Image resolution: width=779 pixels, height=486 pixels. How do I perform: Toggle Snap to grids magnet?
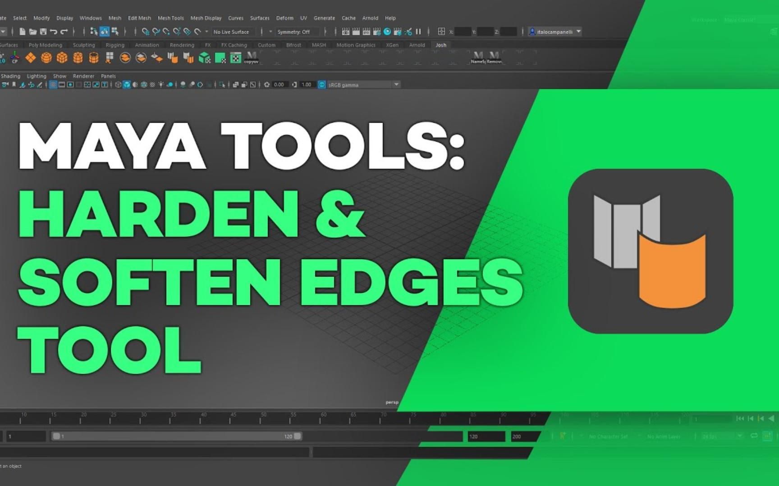click(146, 31)
